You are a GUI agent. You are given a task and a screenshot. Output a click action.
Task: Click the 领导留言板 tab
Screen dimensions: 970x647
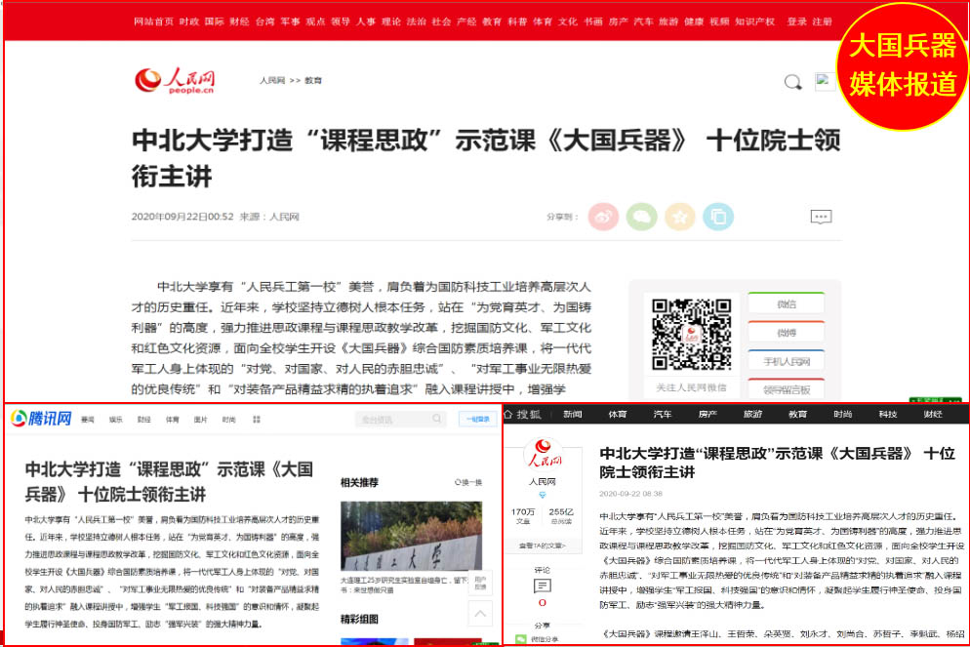pyautogui.click(x=787, y=389)
